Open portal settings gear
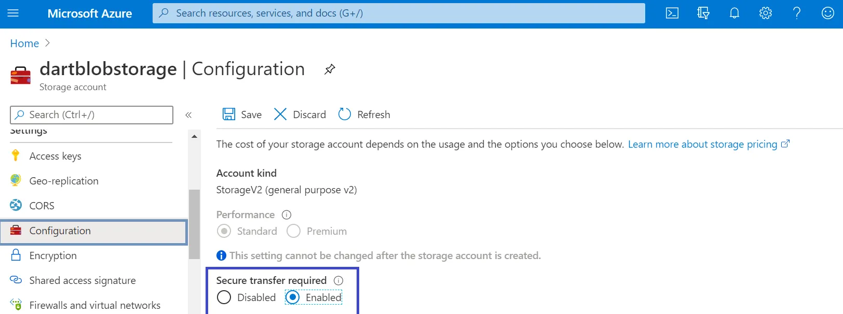This screenshot has width=843, height=314. [x=766, y=13]
